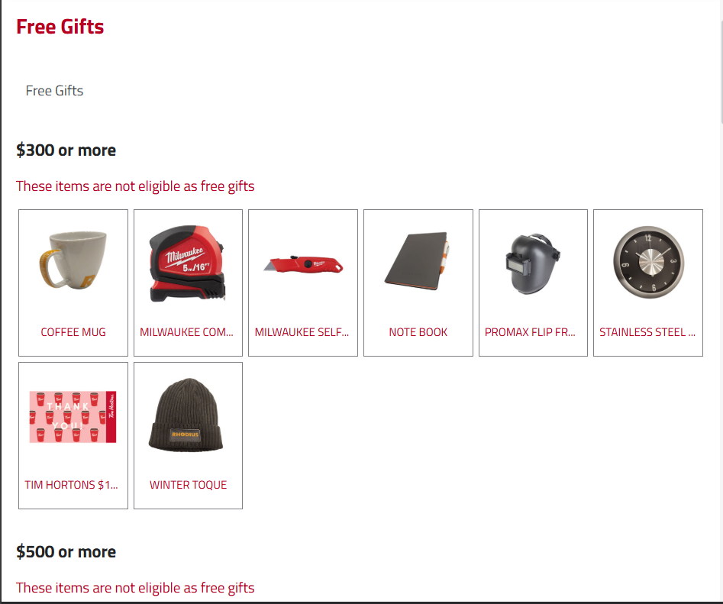Click the page's vertical scrollbar

(x=720, y=299)
